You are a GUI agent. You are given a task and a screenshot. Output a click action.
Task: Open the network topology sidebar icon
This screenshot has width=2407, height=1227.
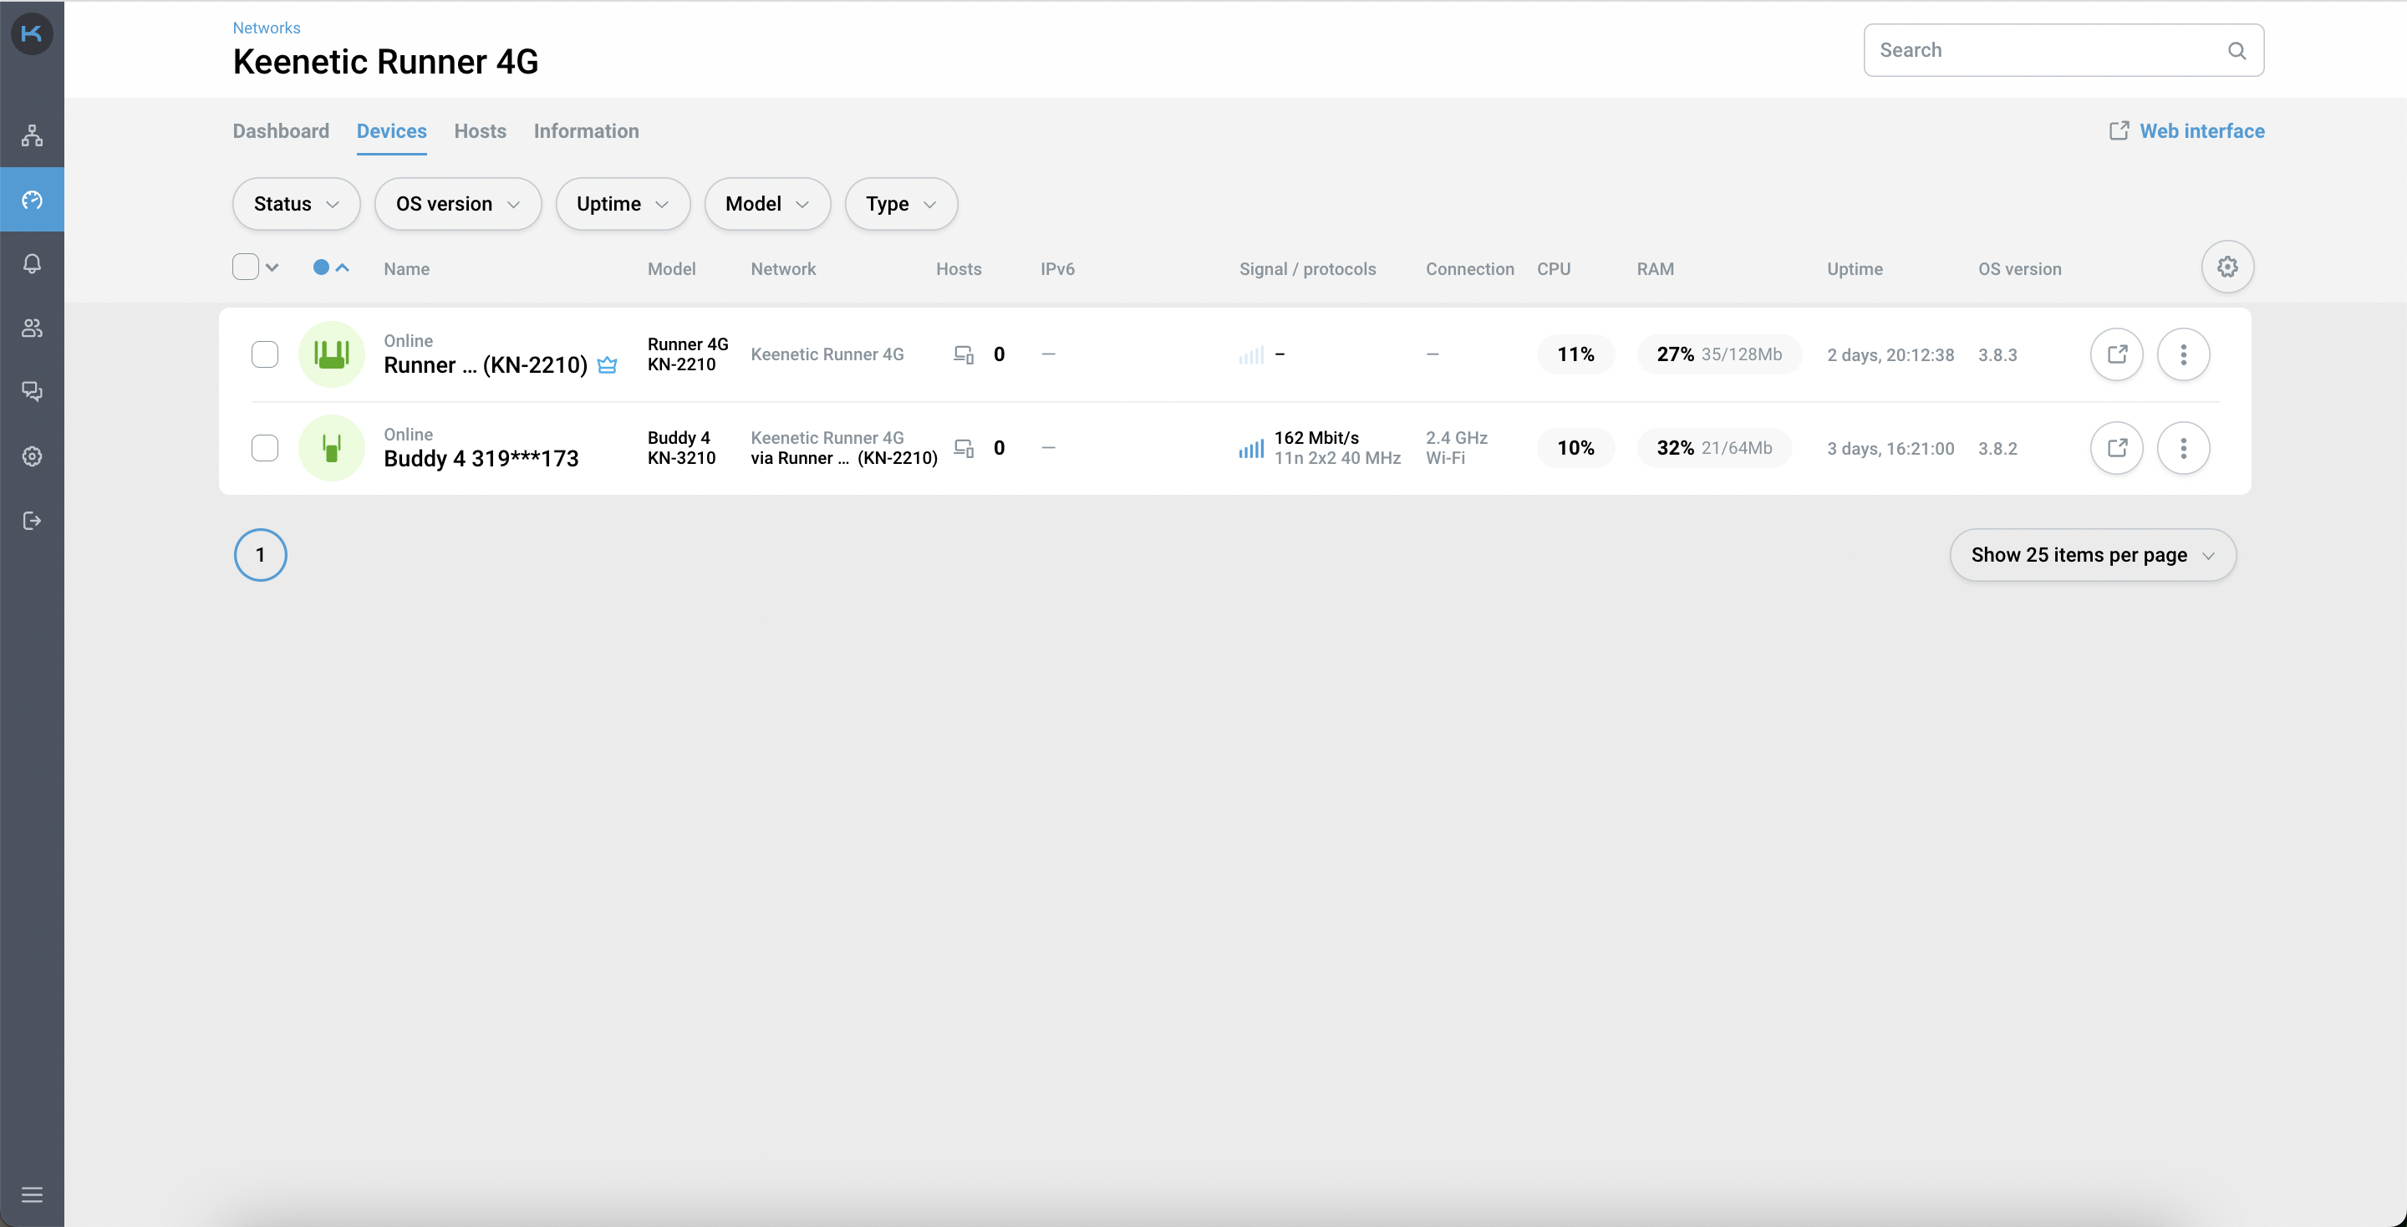point(32,135)
